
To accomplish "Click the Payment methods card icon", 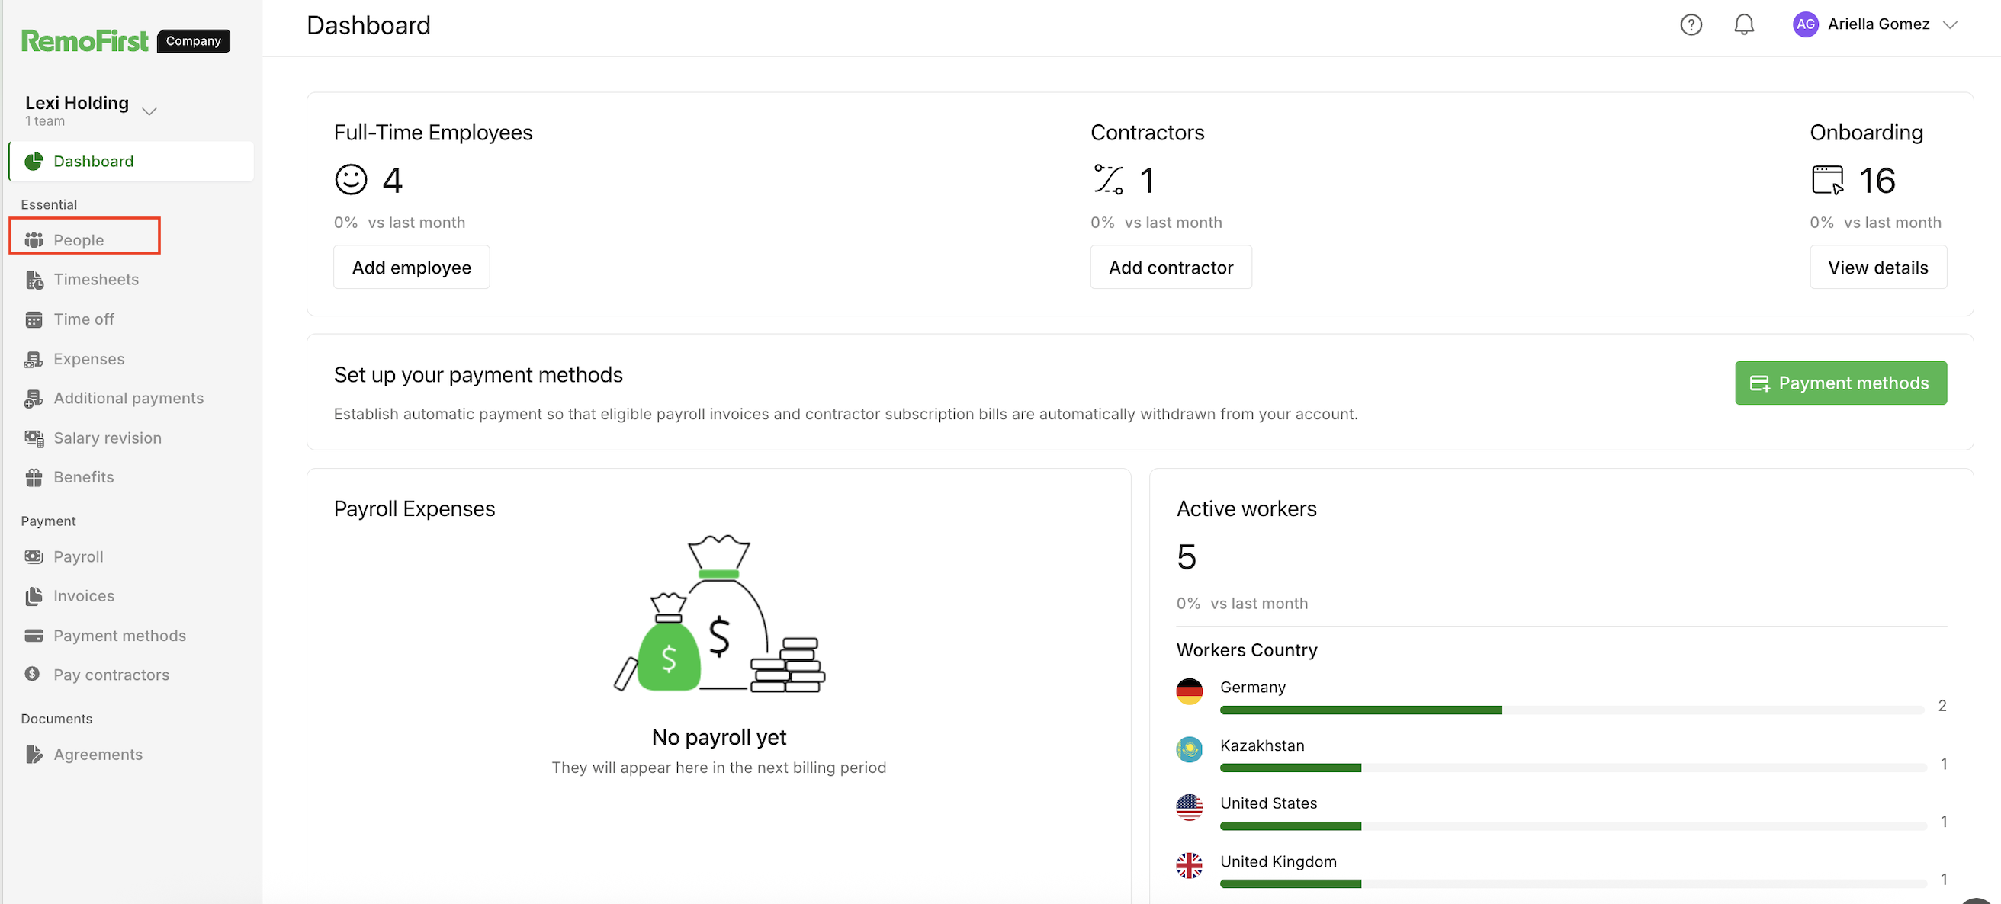I will pos(34,635).
